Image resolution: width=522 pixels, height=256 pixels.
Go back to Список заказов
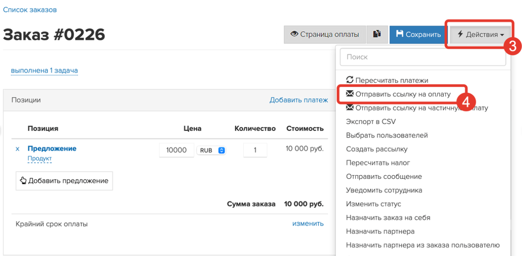[x=30, y=10]
